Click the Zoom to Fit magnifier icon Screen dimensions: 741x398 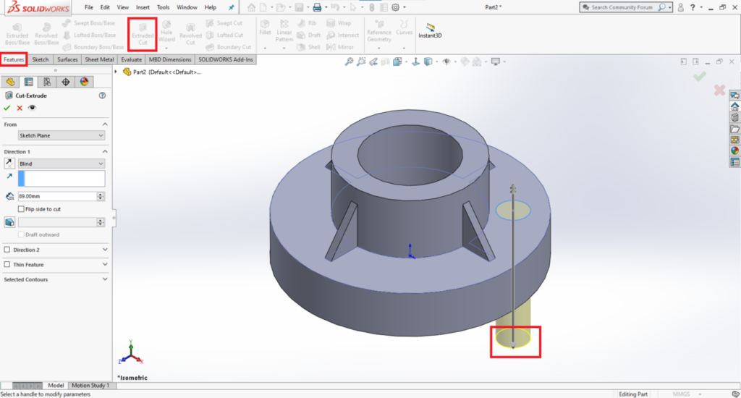(350, 62)
